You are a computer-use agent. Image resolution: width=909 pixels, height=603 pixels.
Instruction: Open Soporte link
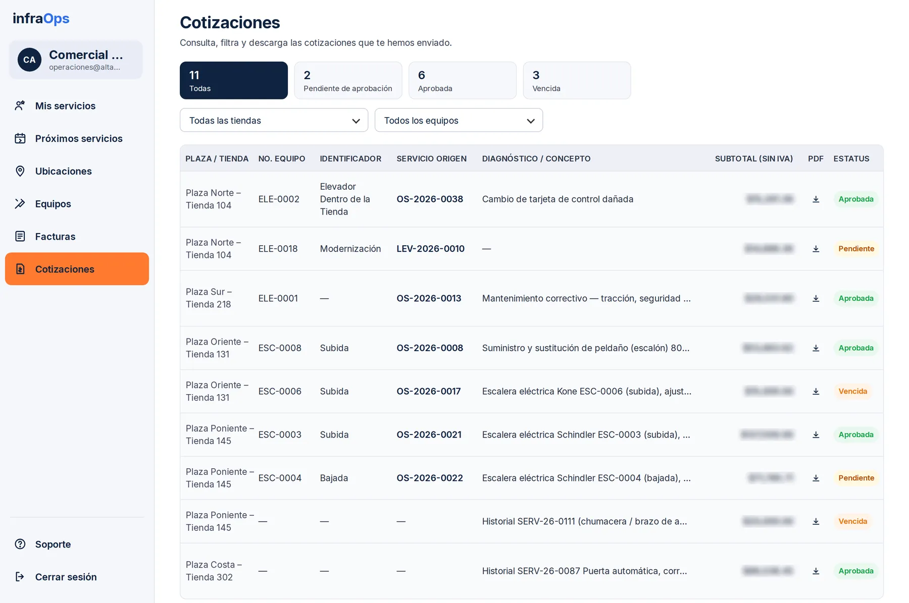77,544
